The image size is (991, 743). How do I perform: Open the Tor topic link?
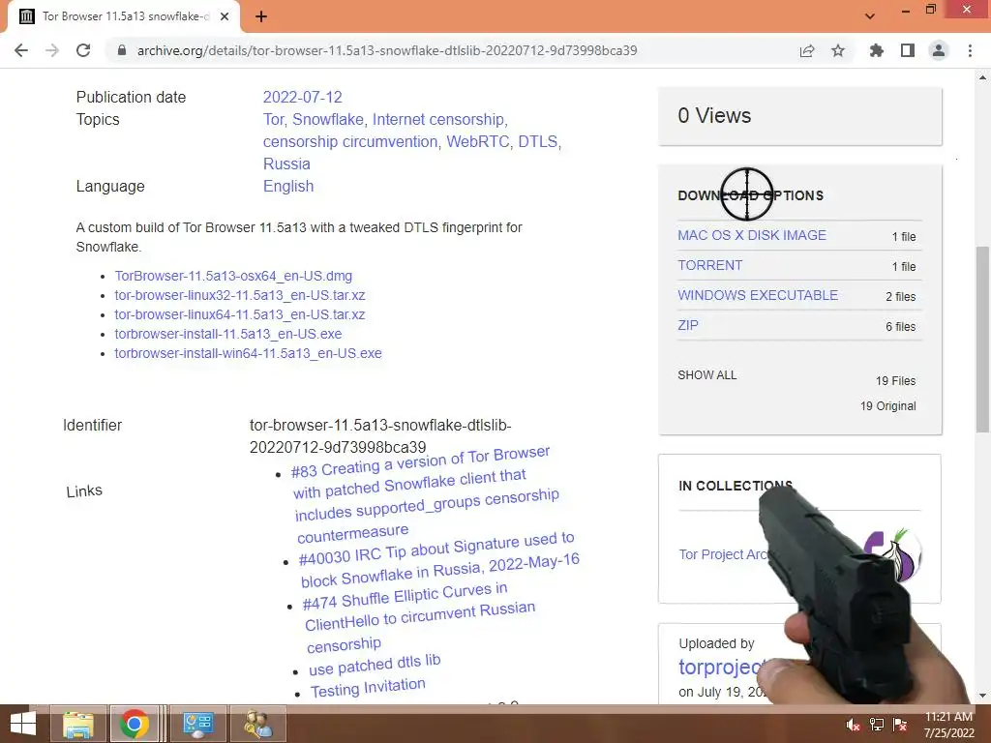pyautogui.click(x=273, y=119)
